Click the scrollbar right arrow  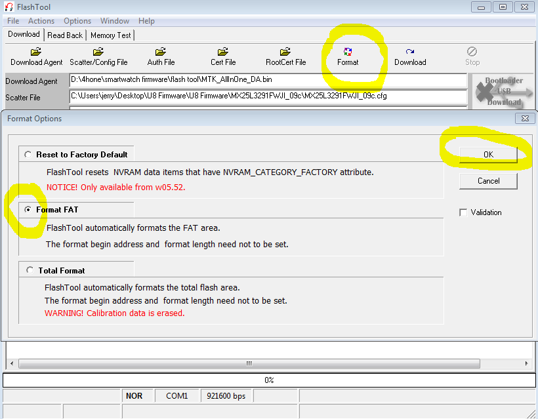tap(526, 363)
